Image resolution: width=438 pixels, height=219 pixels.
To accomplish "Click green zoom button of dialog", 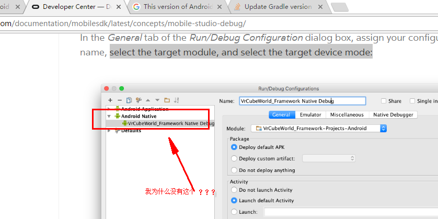I will coord(121,88).
